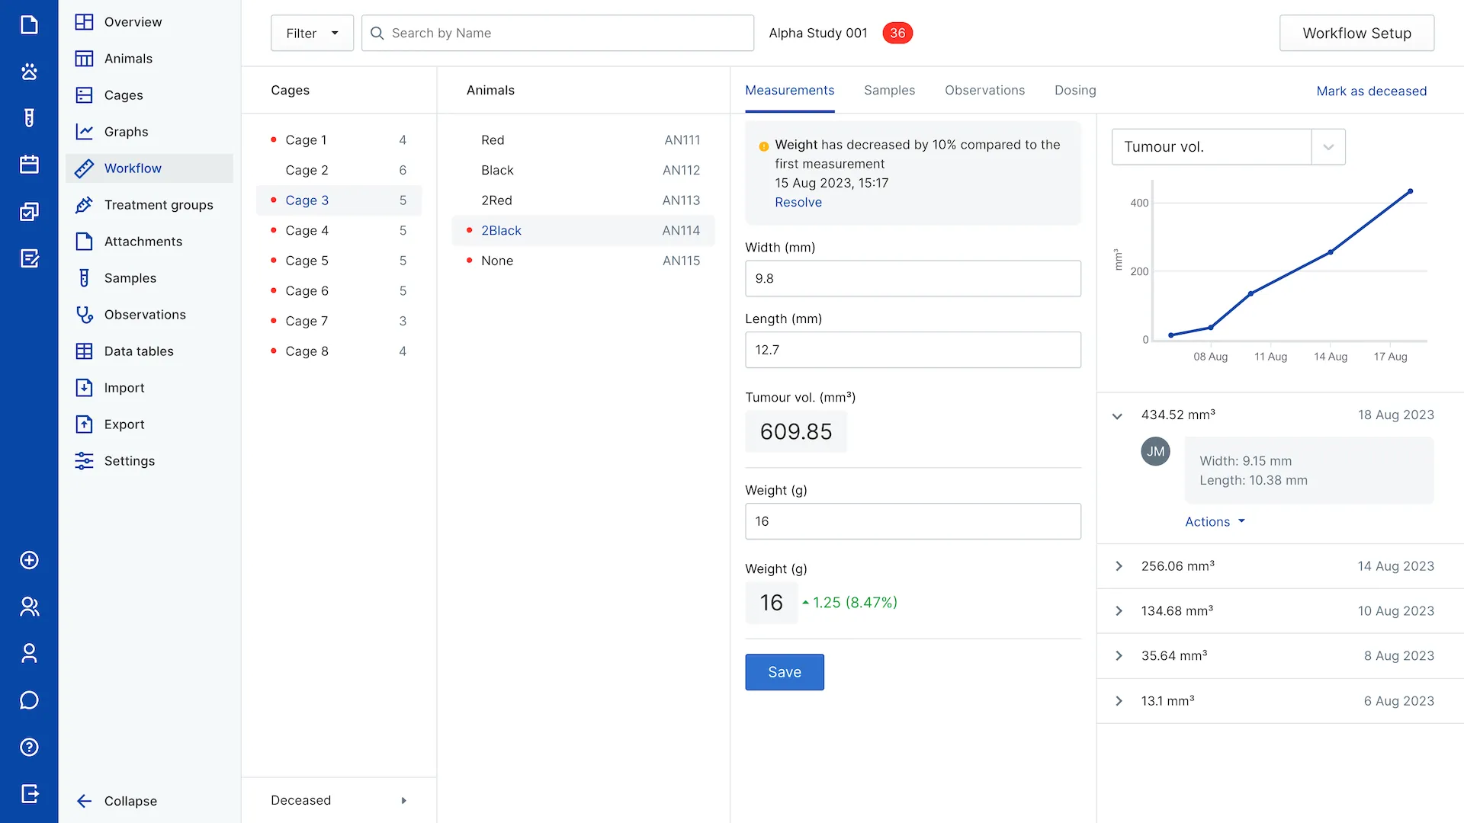Screen dimensions: 1464x823
Task: Select Cage 7 in the cages list
Action: pos(339,321)
